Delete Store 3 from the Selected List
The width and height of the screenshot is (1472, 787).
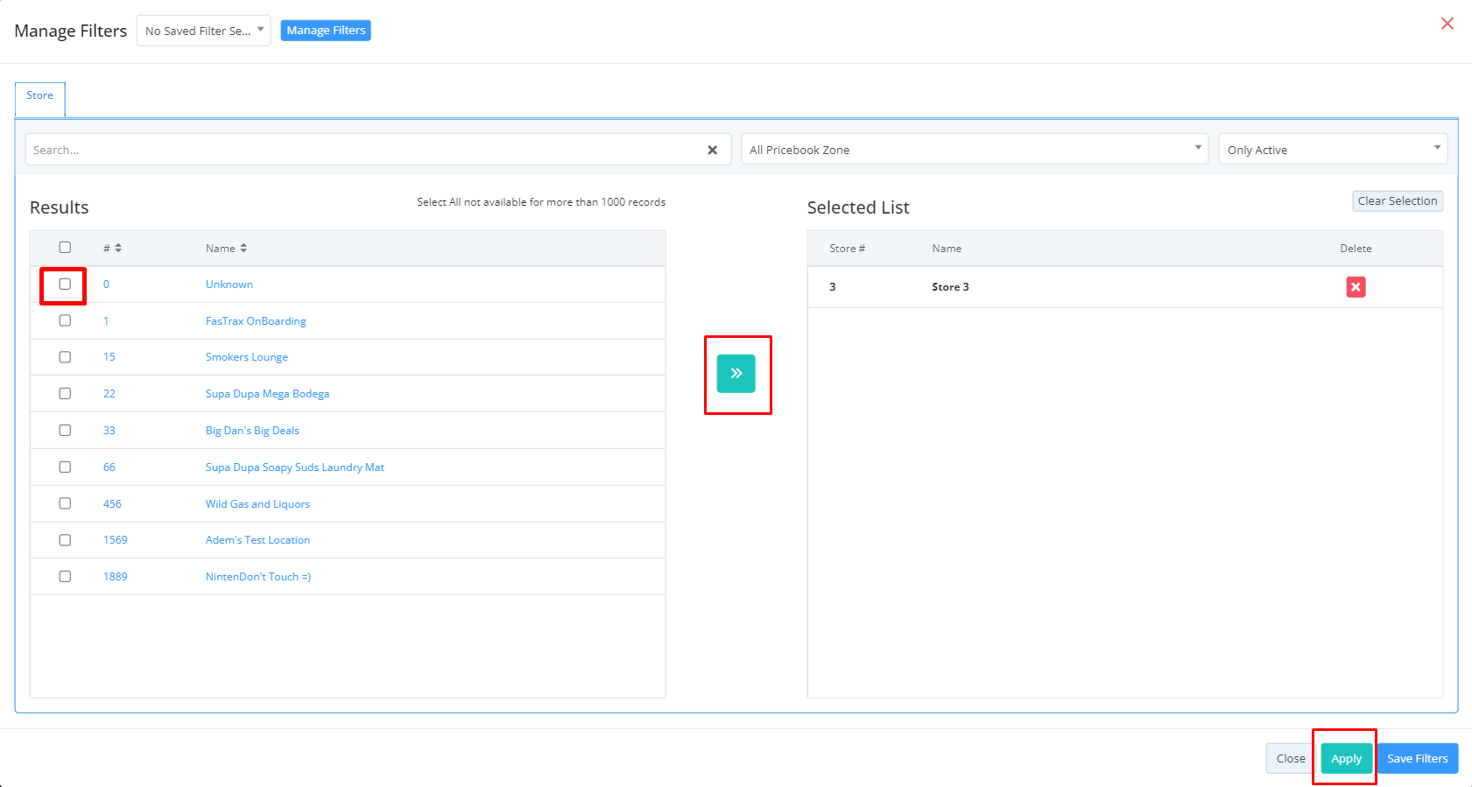(1356, 287)
